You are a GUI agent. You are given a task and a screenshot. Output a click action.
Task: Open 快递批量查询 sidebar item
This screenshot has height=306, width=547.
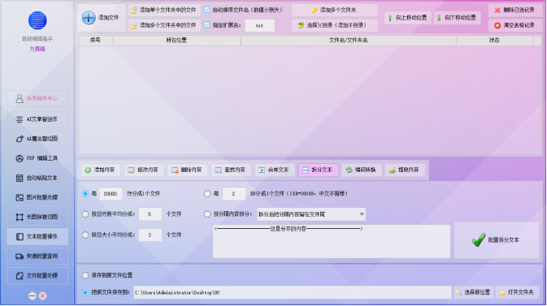click(x=37, y=256)
